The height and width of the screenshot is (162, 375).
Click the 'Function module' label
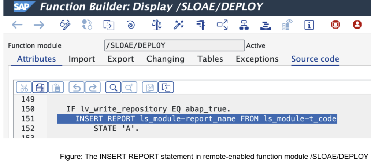35,46
